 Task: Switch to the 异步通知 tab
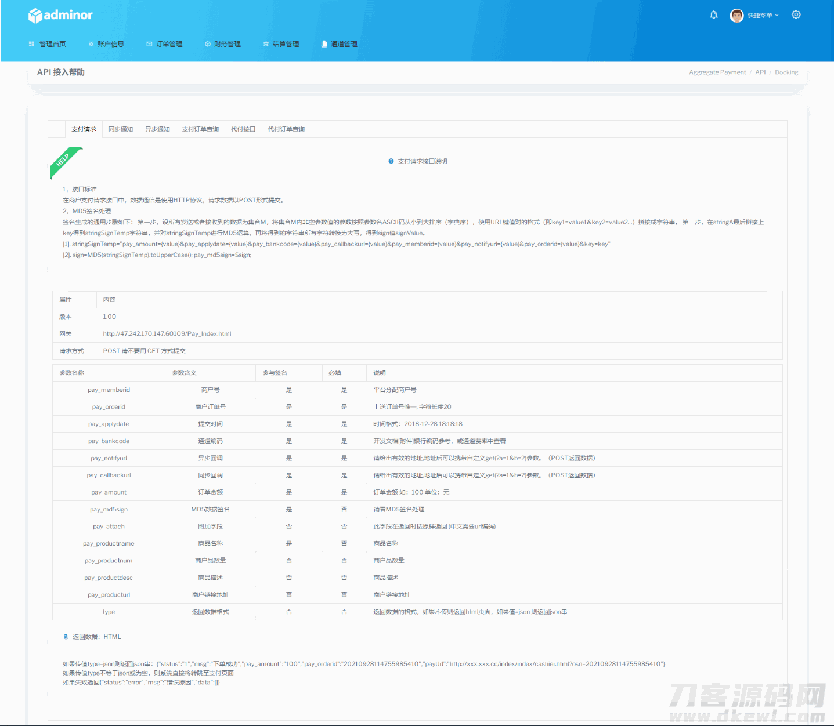(x=157, y=129)
